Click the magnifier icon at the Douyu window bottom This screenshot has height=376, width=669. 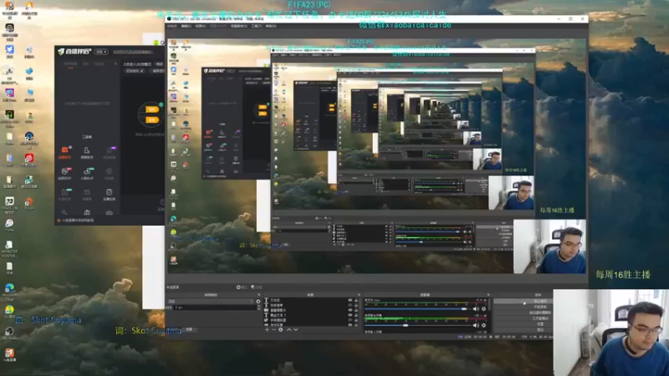tap(64, 212)
